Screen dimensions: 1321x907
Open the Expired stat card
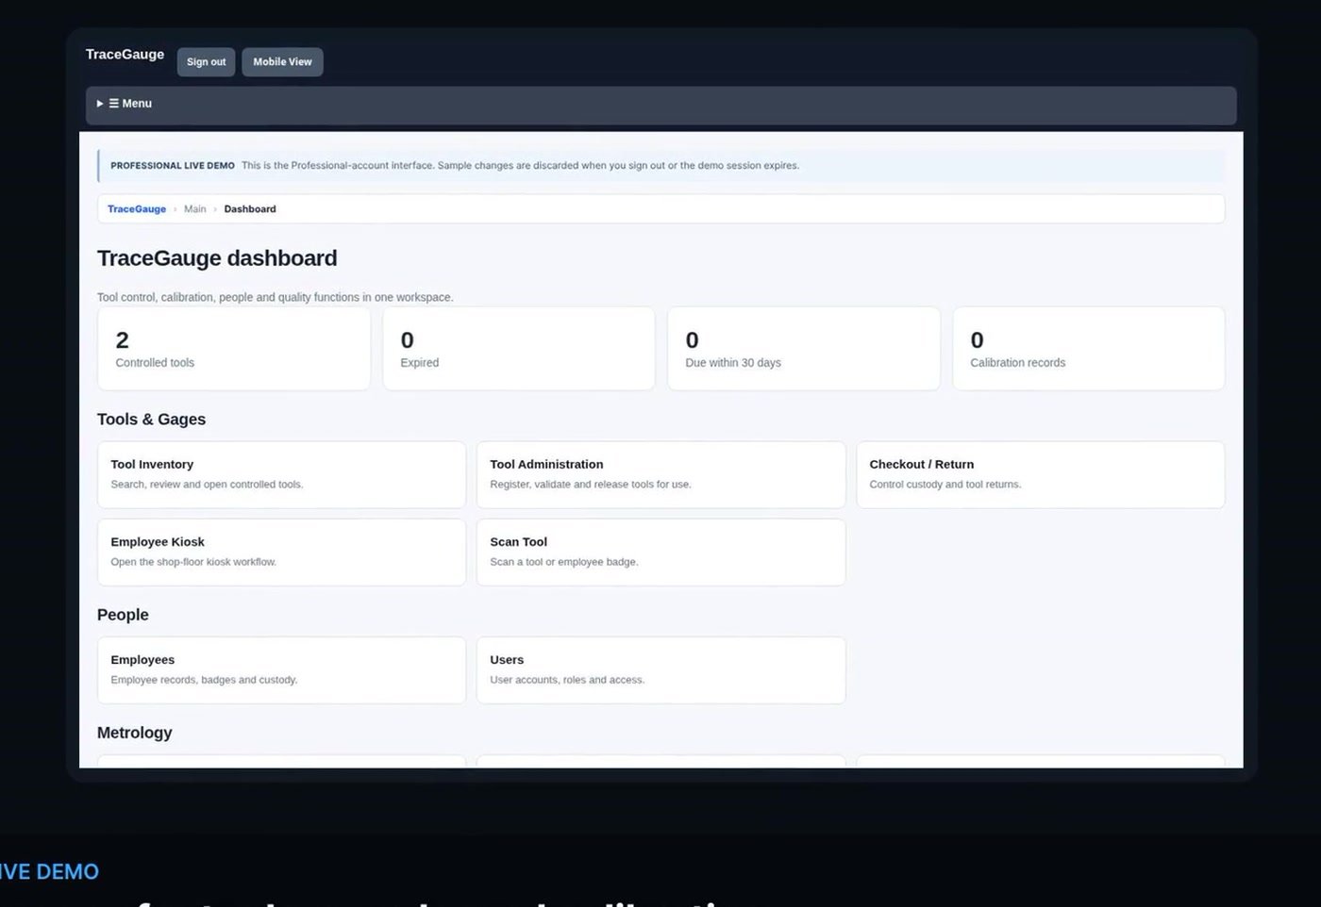point(519,349)
